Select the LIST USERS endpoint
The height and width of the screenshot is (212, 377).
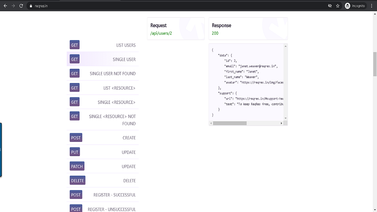(x=126, y=45)
